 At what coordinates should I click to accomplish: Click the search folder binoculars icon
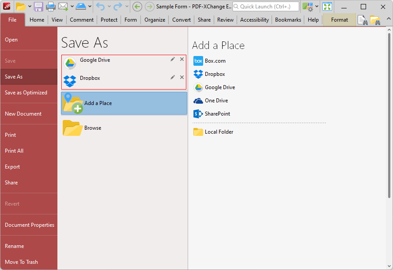pyautogui.click(x=375, y=20)
